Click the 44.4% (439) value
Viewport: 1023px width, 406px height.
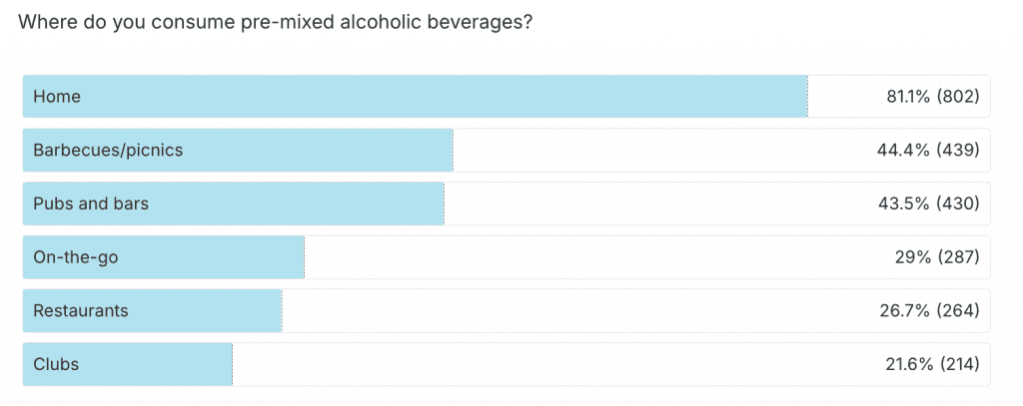click(x=927, y=151)
